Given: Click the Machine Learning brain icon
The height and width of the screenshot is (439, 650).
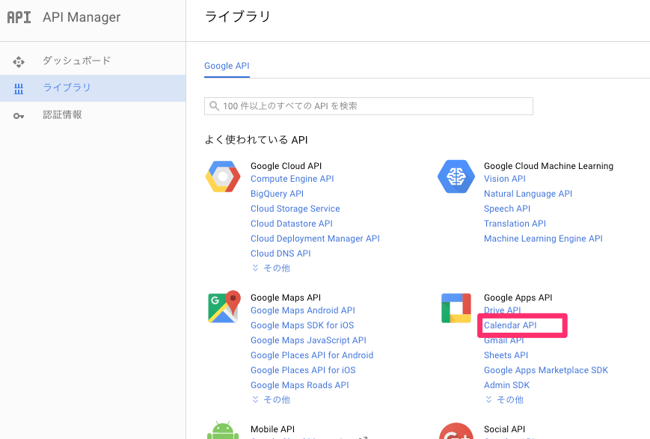Looking at the screenshot, I should click(456, 176).
